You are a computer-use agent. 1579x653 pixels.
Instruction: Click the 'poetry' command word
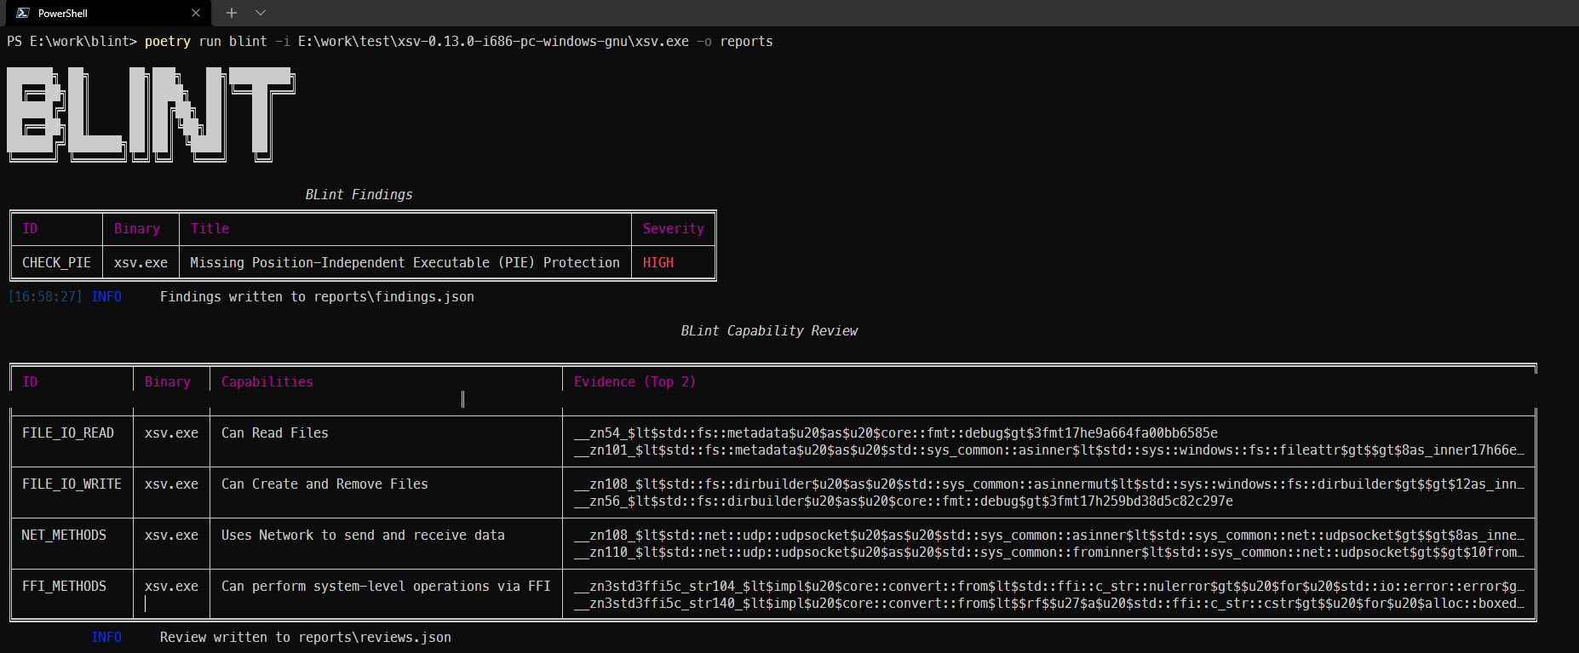168,42
